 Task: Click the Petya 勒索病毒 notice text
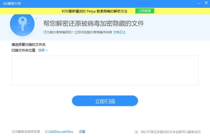(x=95, y=11)
